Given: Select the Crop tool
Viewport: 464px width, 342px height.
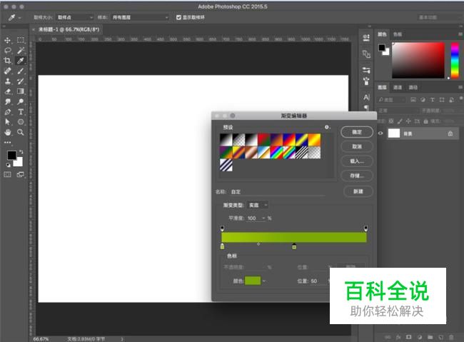Looking at the screenshot, I should pyautogui.click(x=8, y=61).
